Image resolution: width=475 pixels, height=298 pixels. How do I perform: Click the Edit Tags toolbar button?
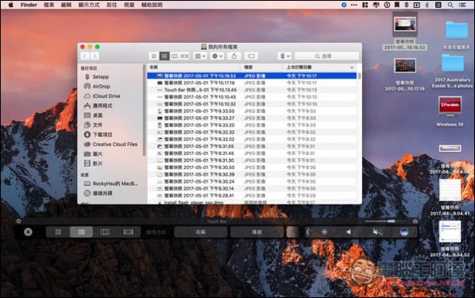click(x=251, y=56)
